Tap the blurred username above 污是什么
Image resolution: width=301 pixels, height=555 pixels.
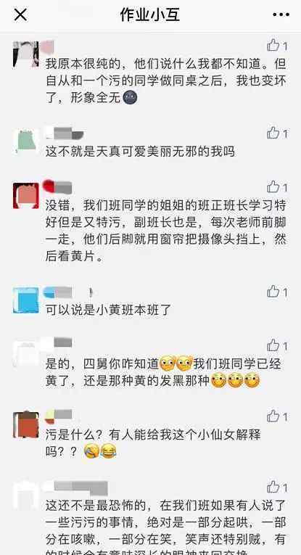[59, 416]
